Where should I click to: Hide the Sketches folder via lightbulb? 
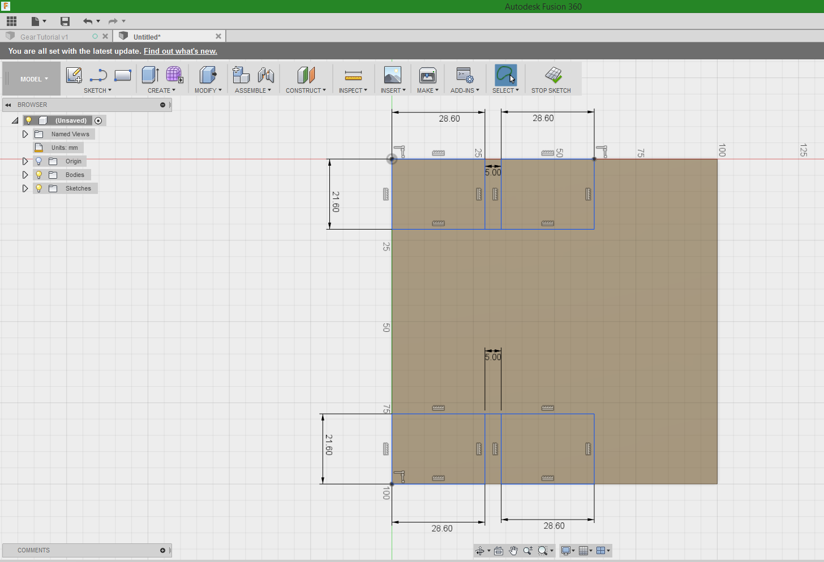[x=39, y=188]
